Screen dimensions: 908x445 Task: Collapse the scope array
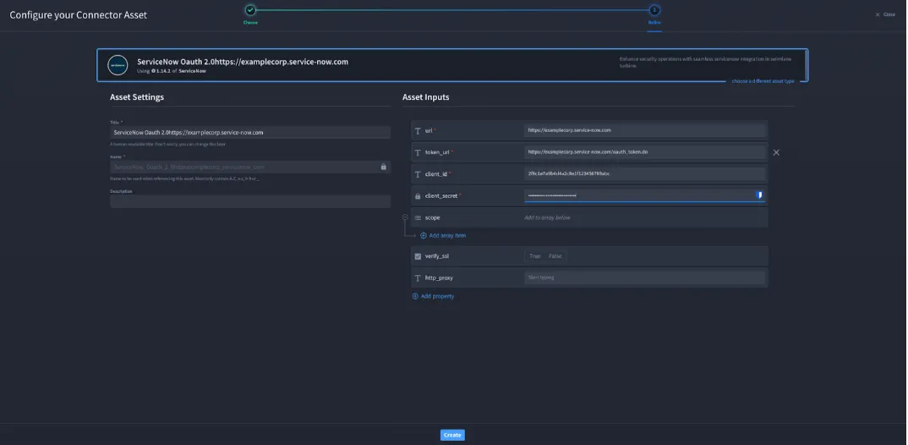point(405,217)
